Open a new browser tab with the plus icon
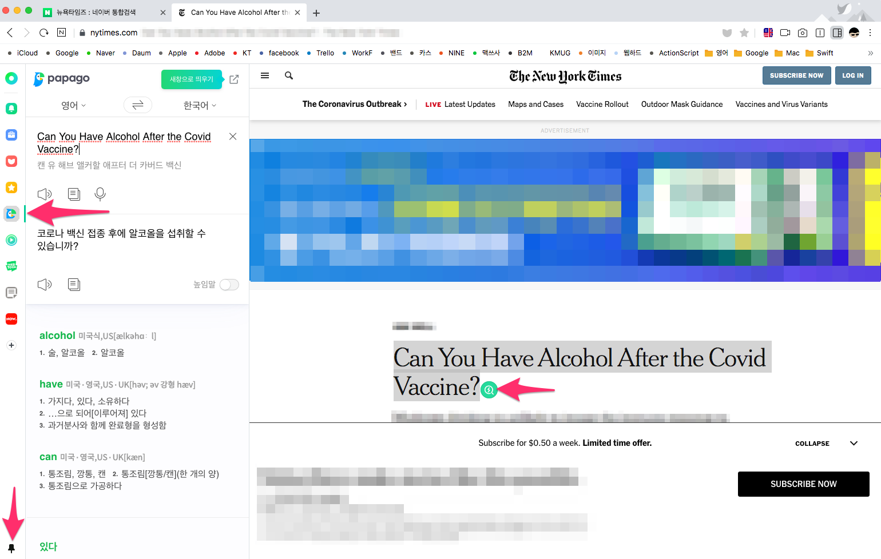Viewport: 881px width, 559px height. pos(316,13)
